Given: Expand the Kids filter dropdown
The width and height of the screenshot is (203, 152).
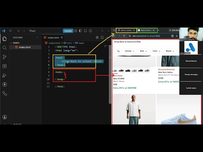Looking at the screenshot, I should point(144,51).
